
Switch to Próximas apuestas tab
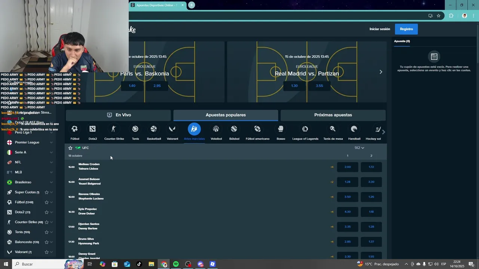pyautogui.click(x=333, y=115)
